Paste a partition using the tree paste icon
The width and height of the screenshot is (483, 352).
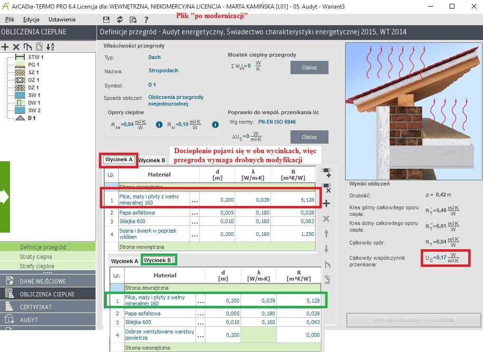[x=39, y=47]
